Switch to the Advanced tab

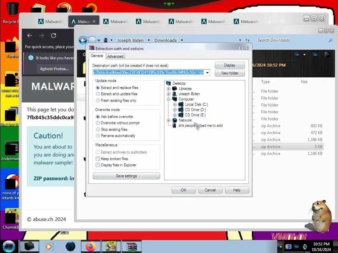[x=115, y=56]
